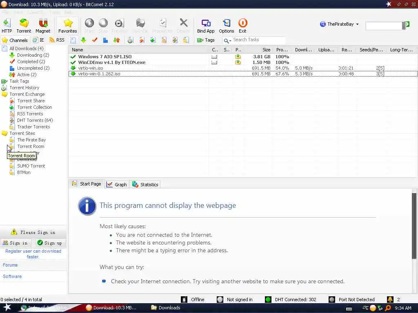Click the Tags toolbar button
418x313 pixels.
[x=206, y=40]
